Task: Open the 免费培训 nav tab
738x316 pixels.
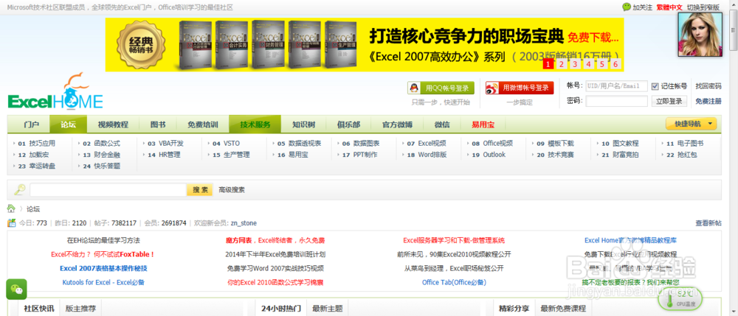Action: pos(202,124)
